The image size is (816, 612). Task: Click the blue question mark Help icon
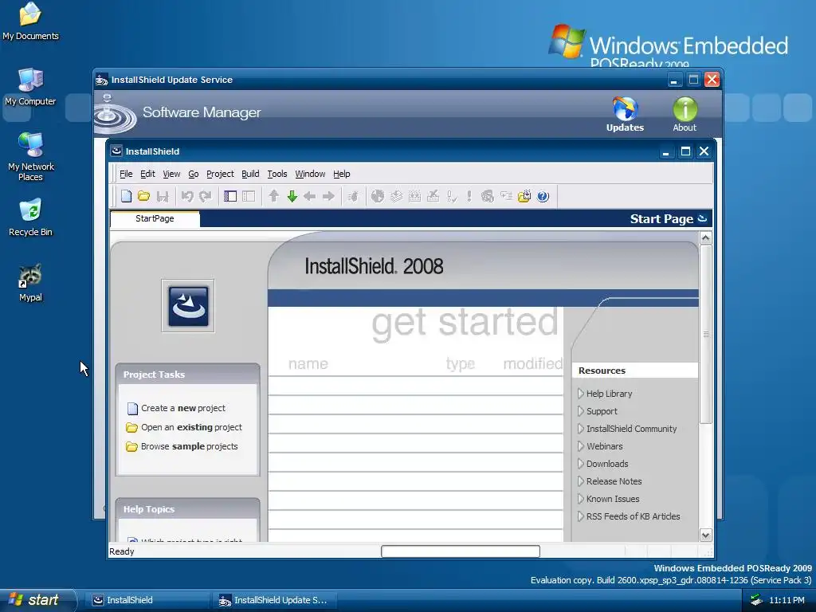tap(543, 196)
